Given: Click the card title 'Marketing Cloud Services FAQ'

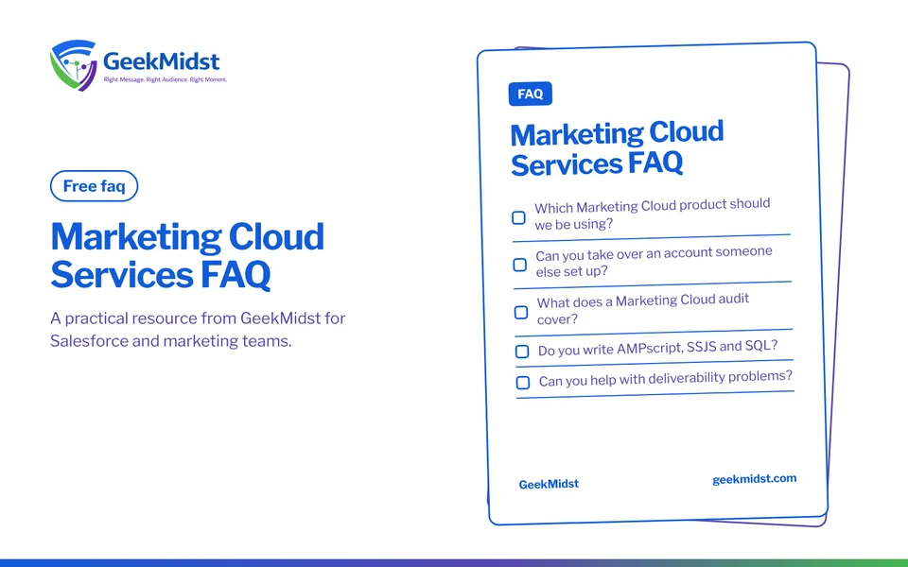Looking at the screenshot, I should coord(617,148).
